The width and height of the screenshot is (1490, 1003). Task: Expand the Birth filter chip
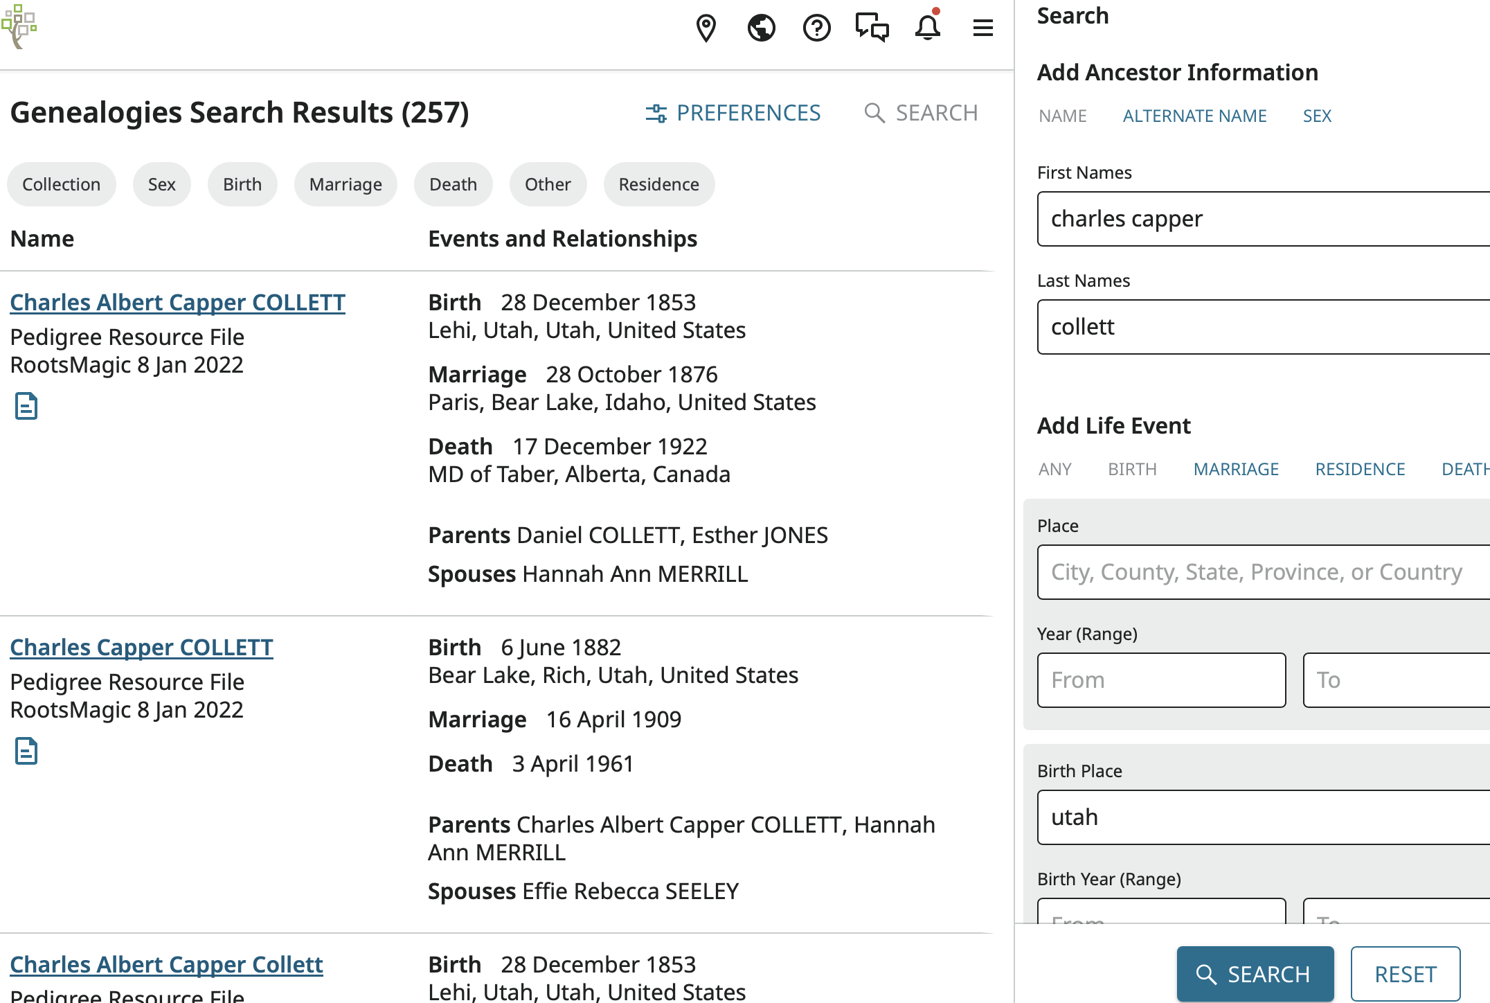pyautogui.click(x=242, y=184)
